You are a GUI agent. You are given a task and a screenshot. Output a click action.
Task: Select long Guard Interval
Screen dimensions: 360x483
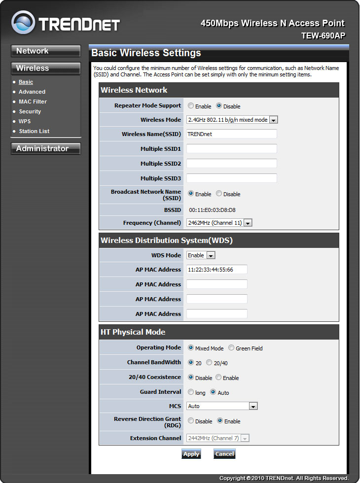pyautogui.click(x=191, y=392)
